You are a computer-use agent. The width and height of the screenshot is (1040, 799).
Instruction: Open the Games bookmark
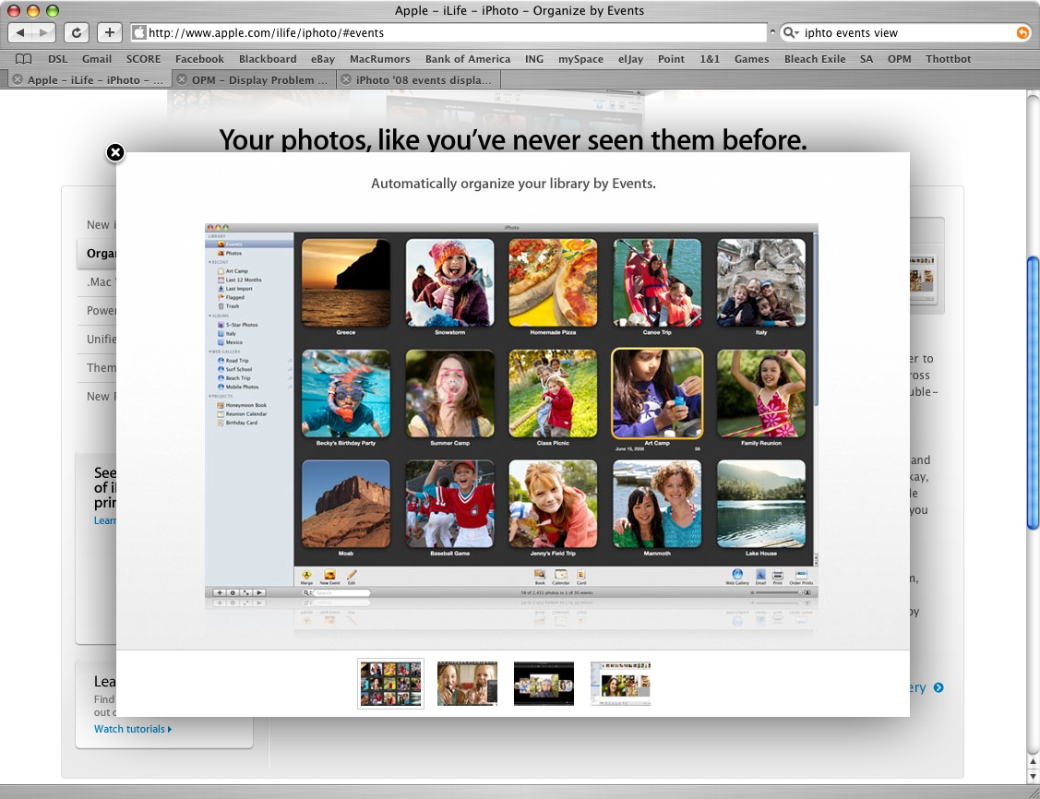[x=751, y=59]
